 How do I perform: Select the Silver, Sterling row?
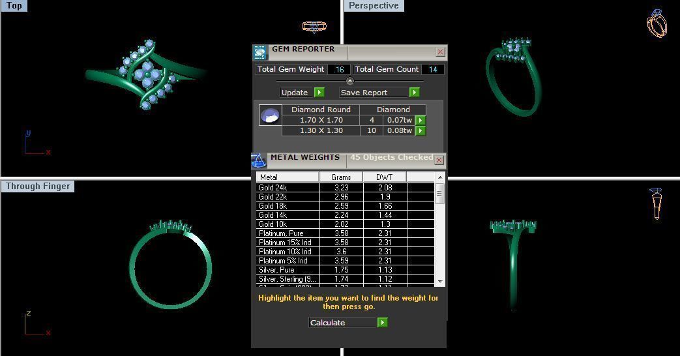345,279
